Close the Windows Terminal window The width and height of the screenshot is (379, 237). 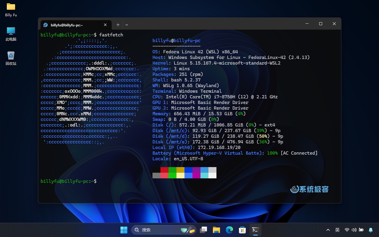coord(334,24)
